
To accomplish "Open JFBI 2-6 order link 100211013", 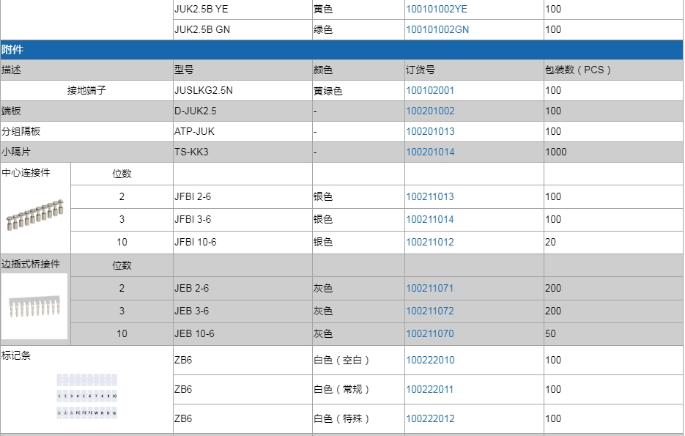I will click(430, 197).
